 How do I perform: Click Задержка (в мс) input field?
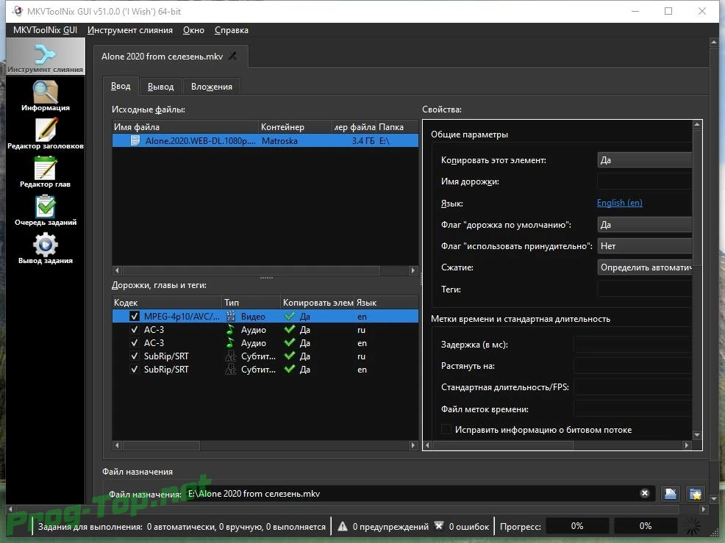click(633, 345)
